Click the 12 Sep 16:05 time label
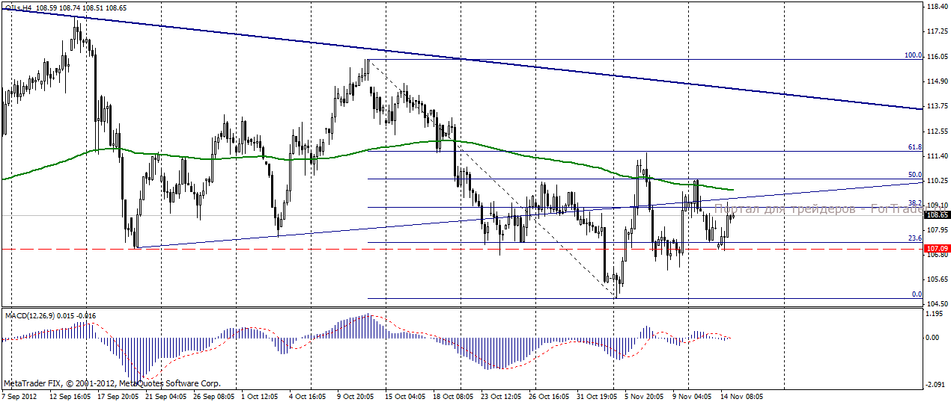951x402 pixels. point(72,395)
